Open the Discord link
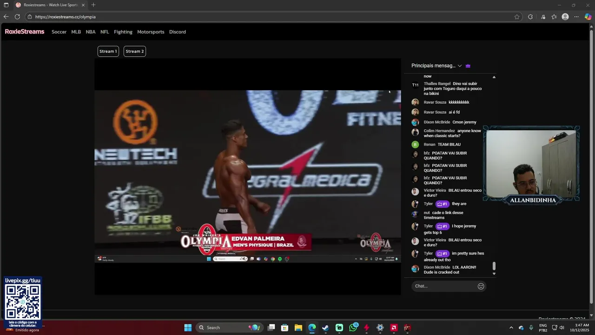 pyautogui.click(x=178, y=32)
